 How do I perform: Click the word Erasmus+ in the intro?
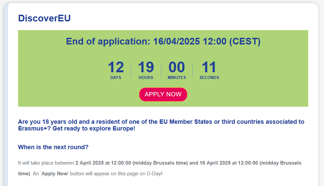(x=31, y=128)
